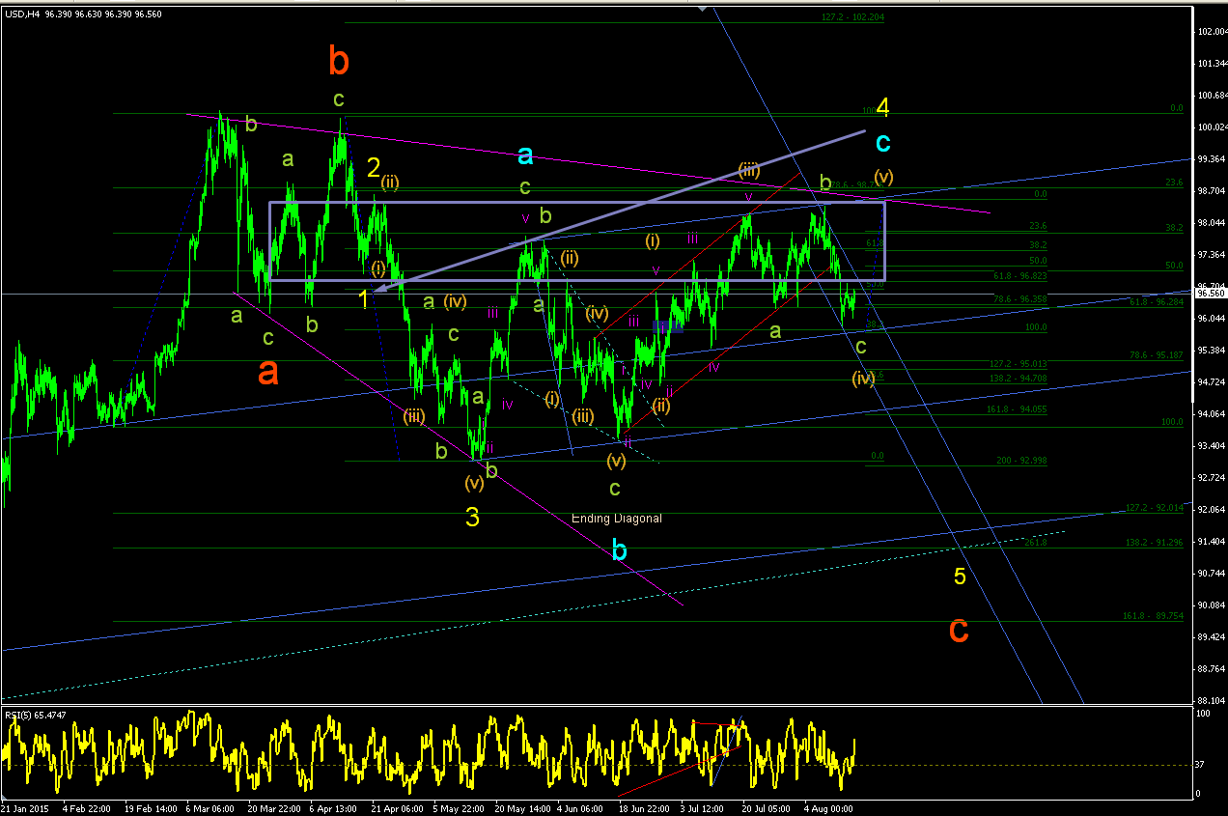Click the 'RSI(5) 65.4747' indicator label
1228x816 pixels.
pyautogui.click(x=36, y=715)
